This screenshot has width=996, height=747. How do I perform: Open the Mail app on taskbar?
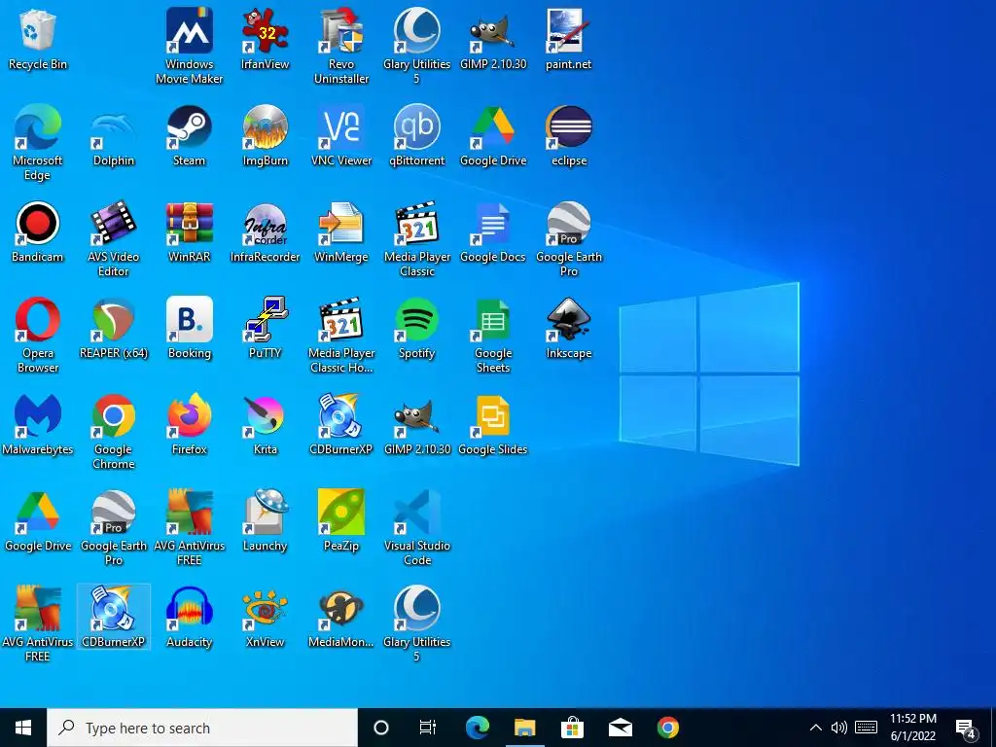(620, 728)
